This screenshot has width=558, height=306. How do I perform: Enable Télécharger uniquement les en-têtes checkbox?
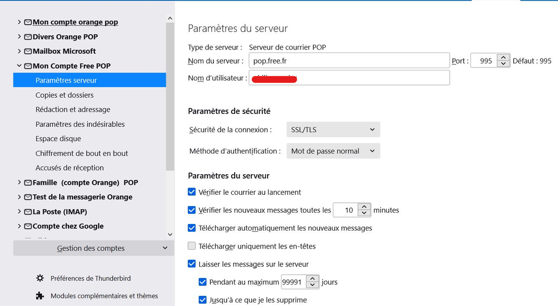pyautogui.click(x=192, y=246)
